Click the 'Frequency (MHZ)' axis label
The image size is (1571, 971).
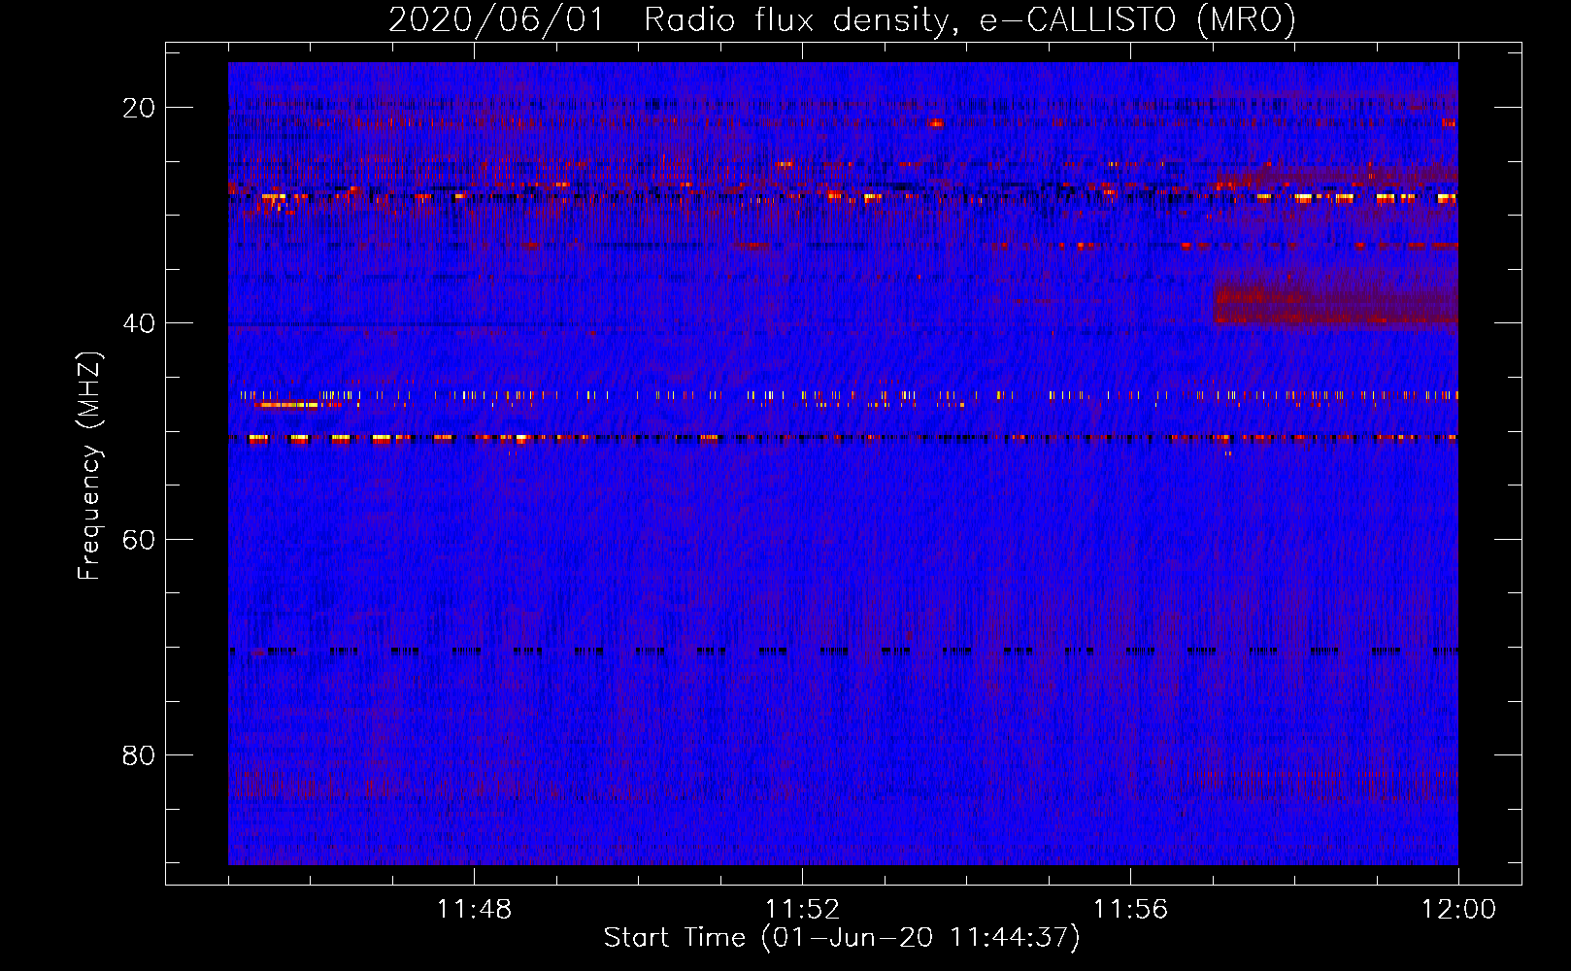[x=89, y=466]
